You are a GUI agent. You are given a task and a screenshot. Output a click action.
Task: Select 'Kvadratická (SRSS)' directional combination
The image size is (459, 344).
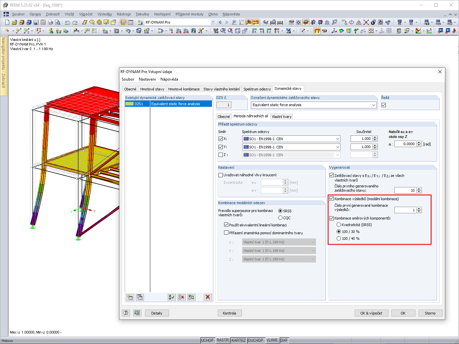[x=339, y=224]
